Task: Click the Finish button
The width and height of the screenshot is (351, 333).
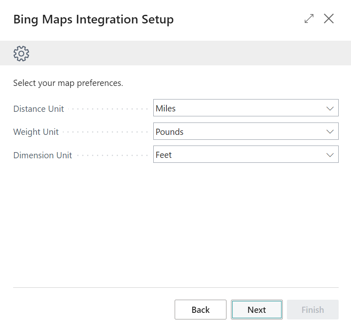Action: tap(312, 310)
